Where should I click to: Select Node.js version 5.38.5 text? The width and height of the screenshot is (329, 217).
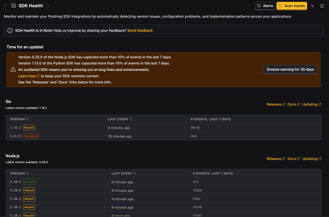(15, 182)
